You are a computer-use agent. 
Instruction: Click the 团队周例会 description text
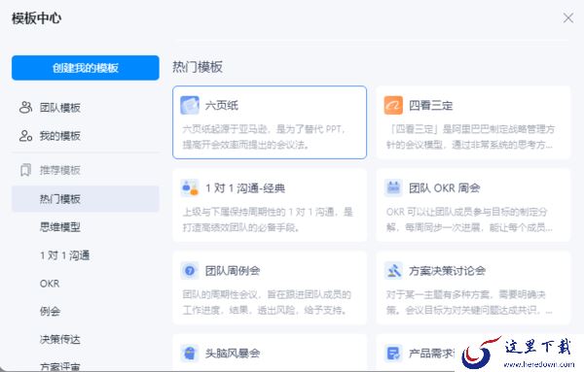click(267, 302)
